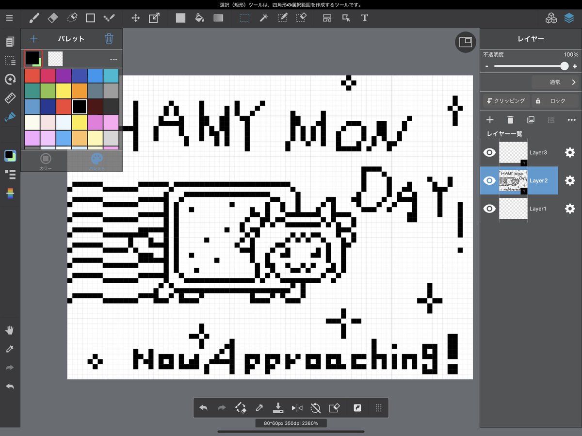The image size is (582, 436).
Task: Decrease opacity with minus button
Action: coord(486,66)
